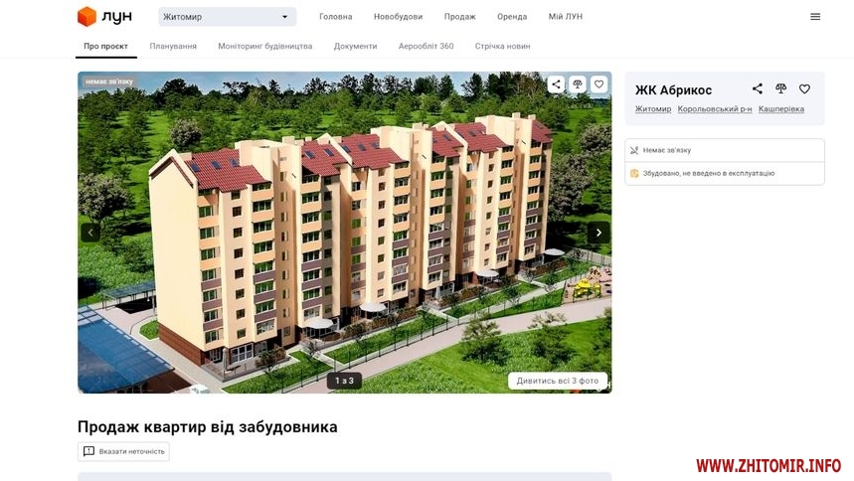Click the Вказати неточність button

click(123, 451)
